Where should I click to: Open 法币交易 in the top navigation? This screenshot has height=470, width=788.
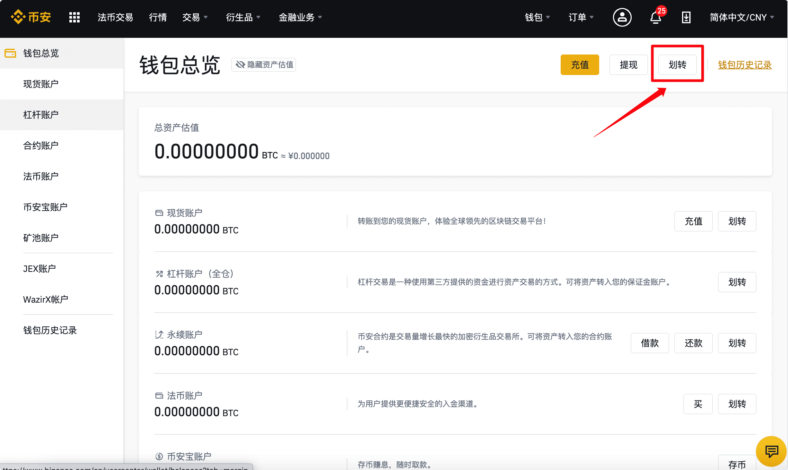click(x=115, y=17)
